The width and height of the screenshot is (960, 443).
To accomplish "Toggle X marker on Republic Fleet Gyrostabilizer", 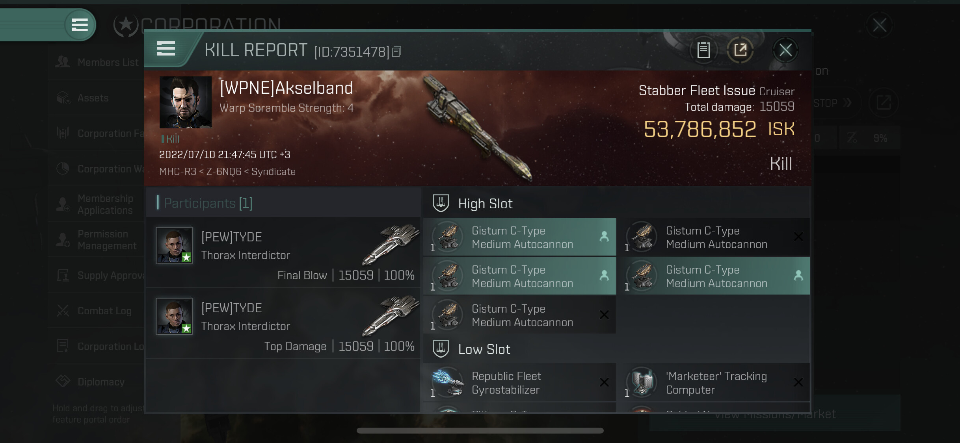I will 604,382.
